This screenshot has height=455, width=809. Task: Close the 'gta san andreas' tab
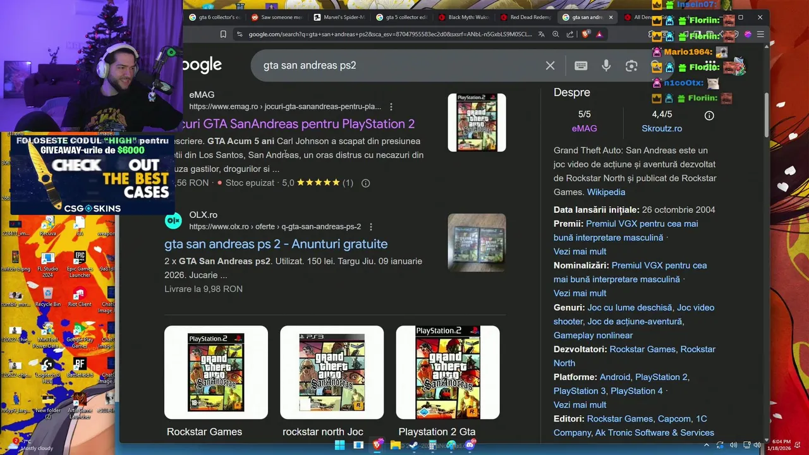click(x=611, y=17)
